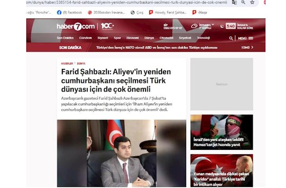
Task: Go to the Teknoloji section
Action: (203, 38)
